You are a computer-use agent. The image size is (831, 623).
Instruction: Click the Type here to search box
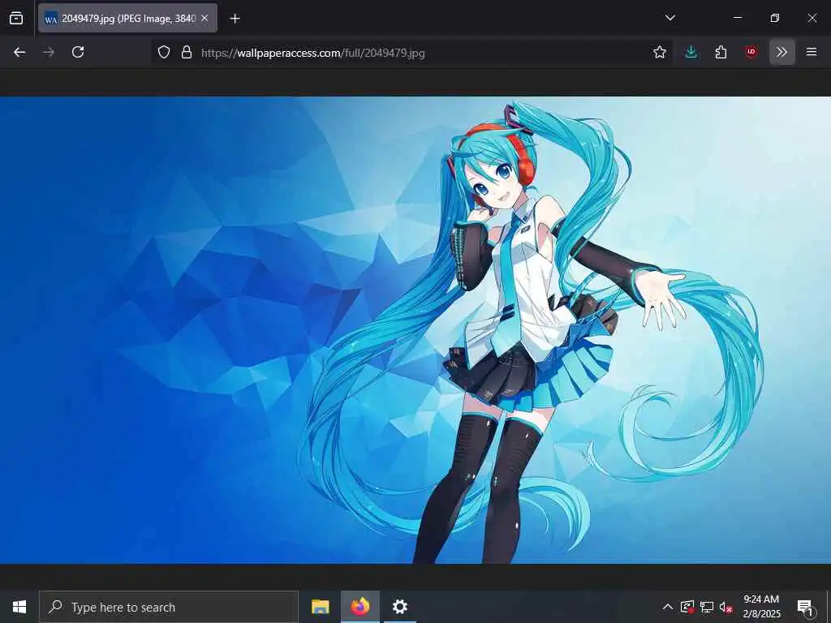(169, 607)
